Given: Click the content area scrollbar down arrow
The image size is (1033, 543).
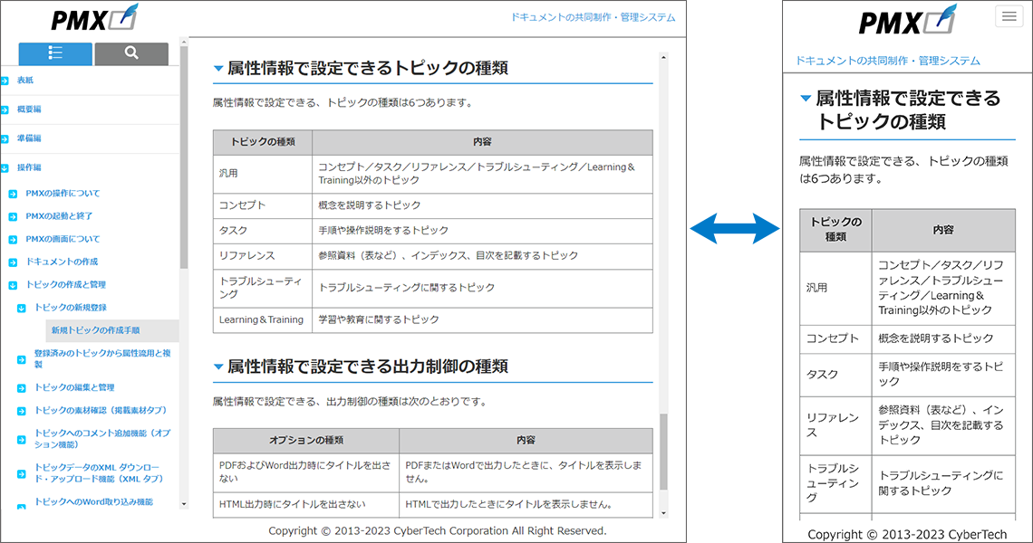Looking at the screenshot, I should point(663,513).
